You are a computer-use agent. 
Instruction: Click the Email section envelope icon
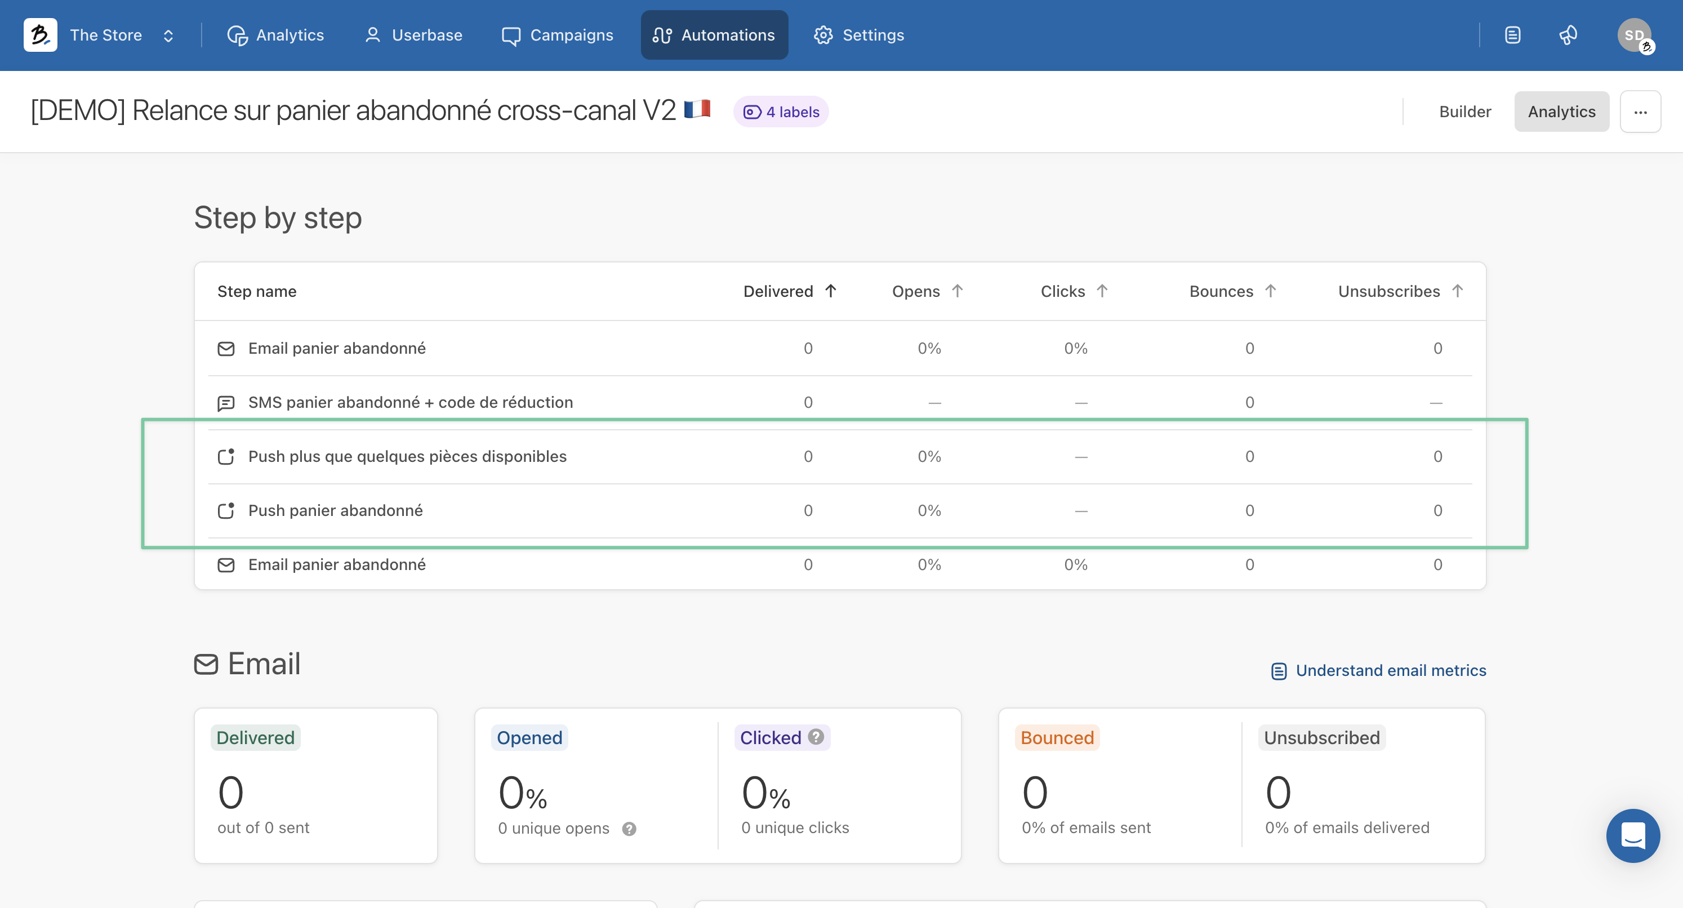point(206,664)
